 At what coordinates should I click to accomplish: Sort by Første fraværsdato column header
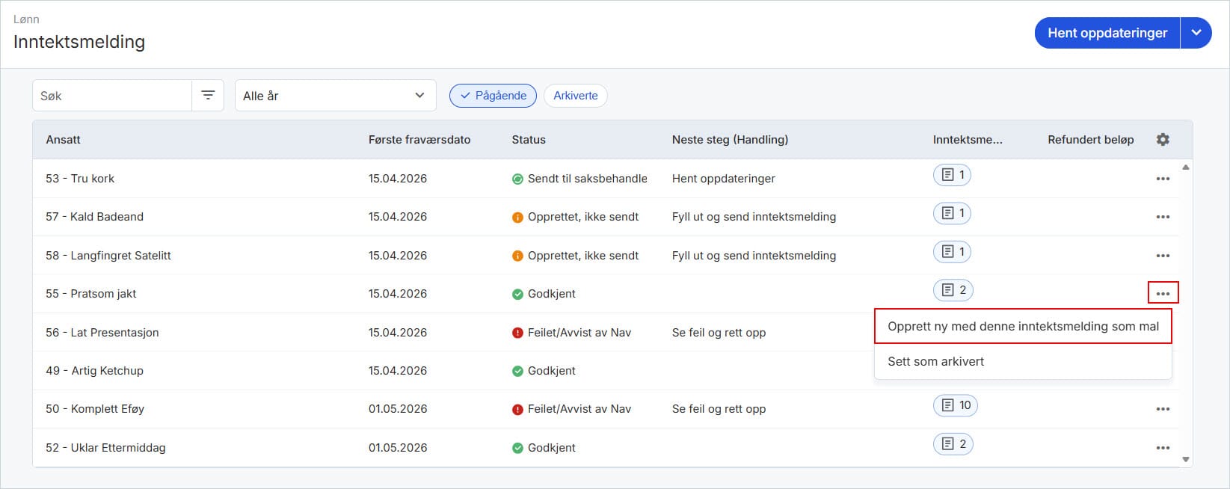pyautogui.click(x=419, y=140)
